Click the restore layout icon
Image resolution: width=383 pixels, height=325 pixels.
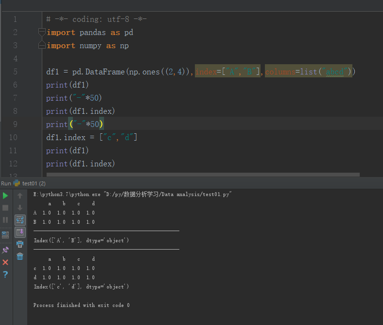pyautogui.click(x=5, y=235)
